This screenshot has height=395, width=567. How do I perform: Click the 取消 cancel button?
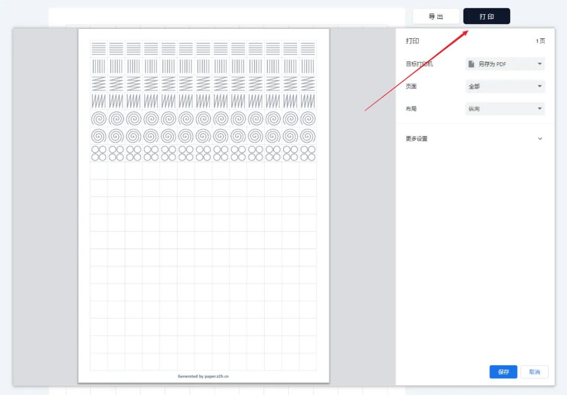534,372
